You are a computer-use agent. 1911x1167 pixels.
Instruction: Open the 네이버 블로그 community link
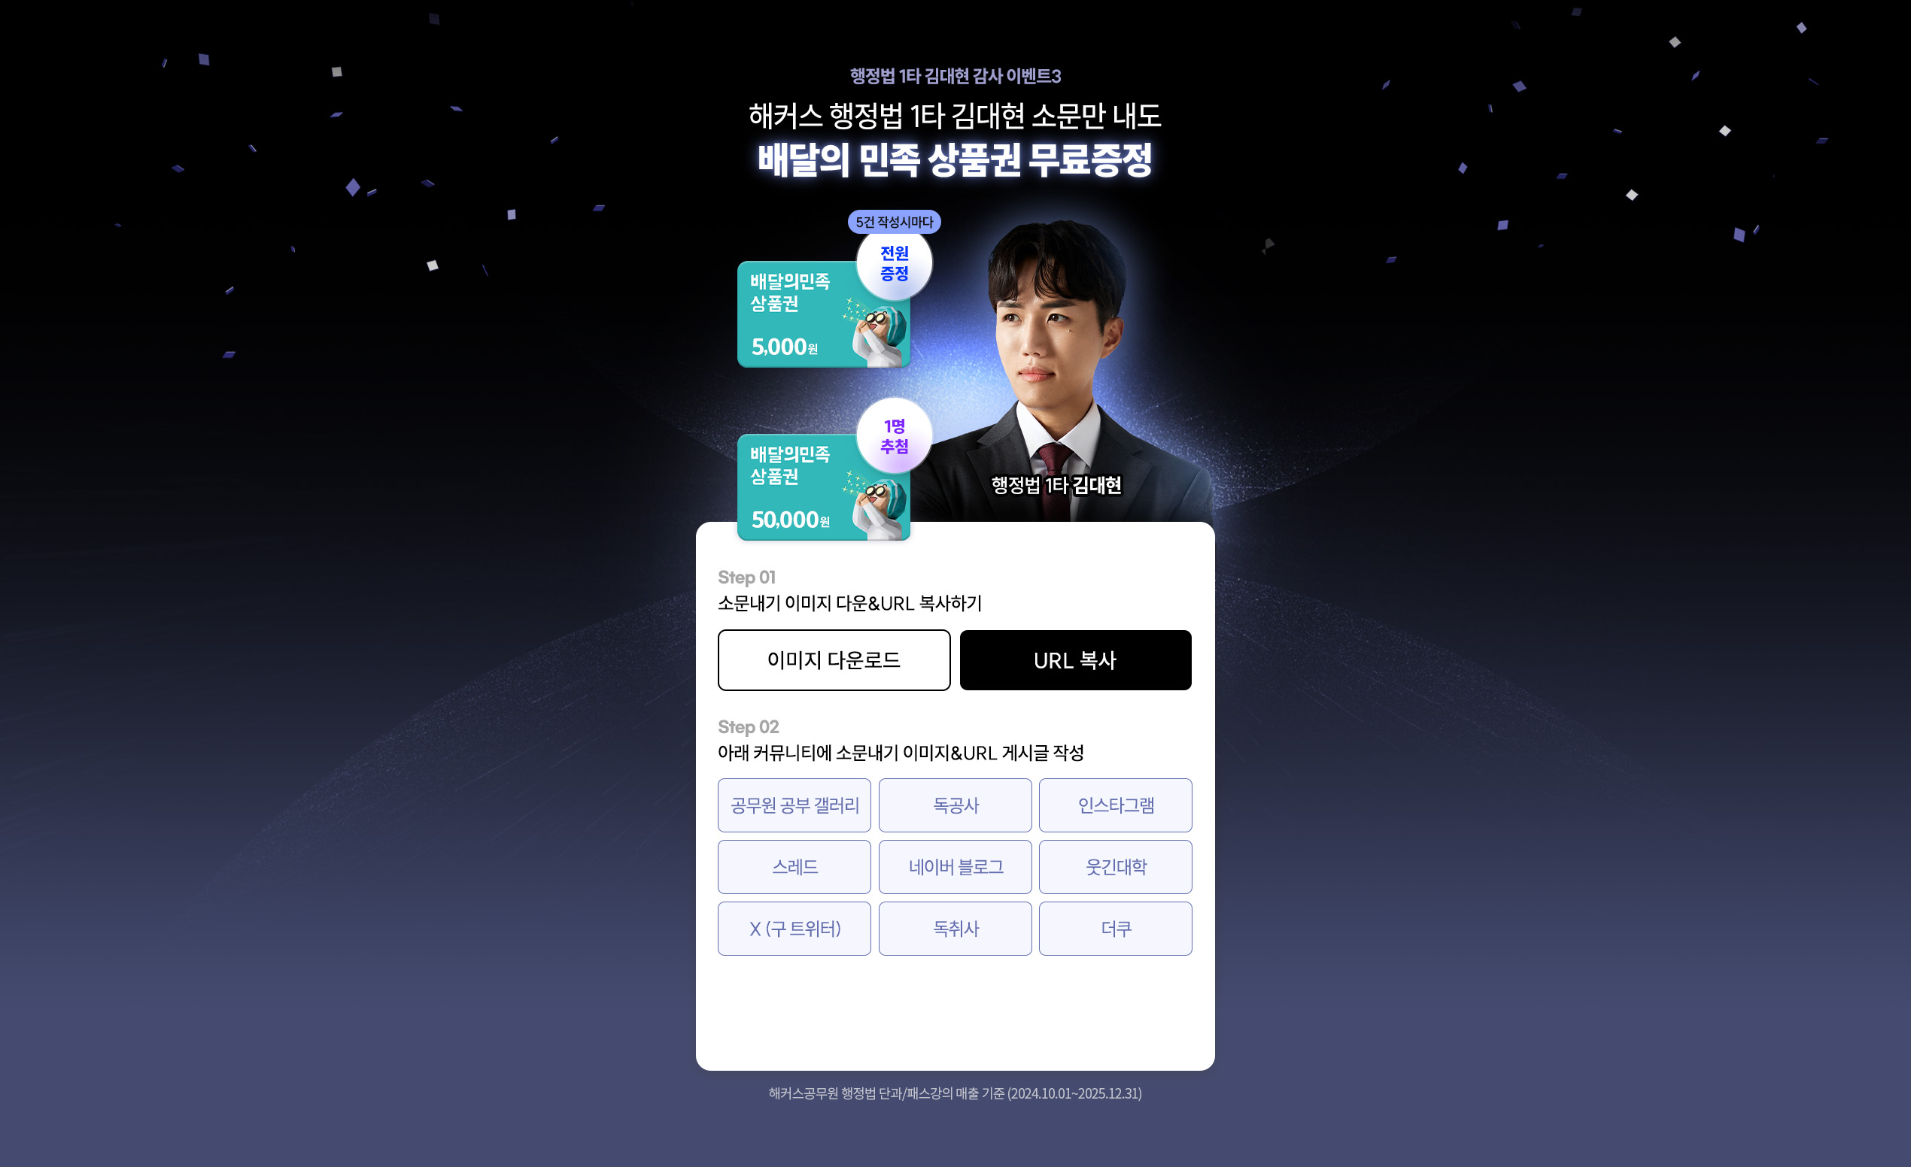tap(955, 867)
